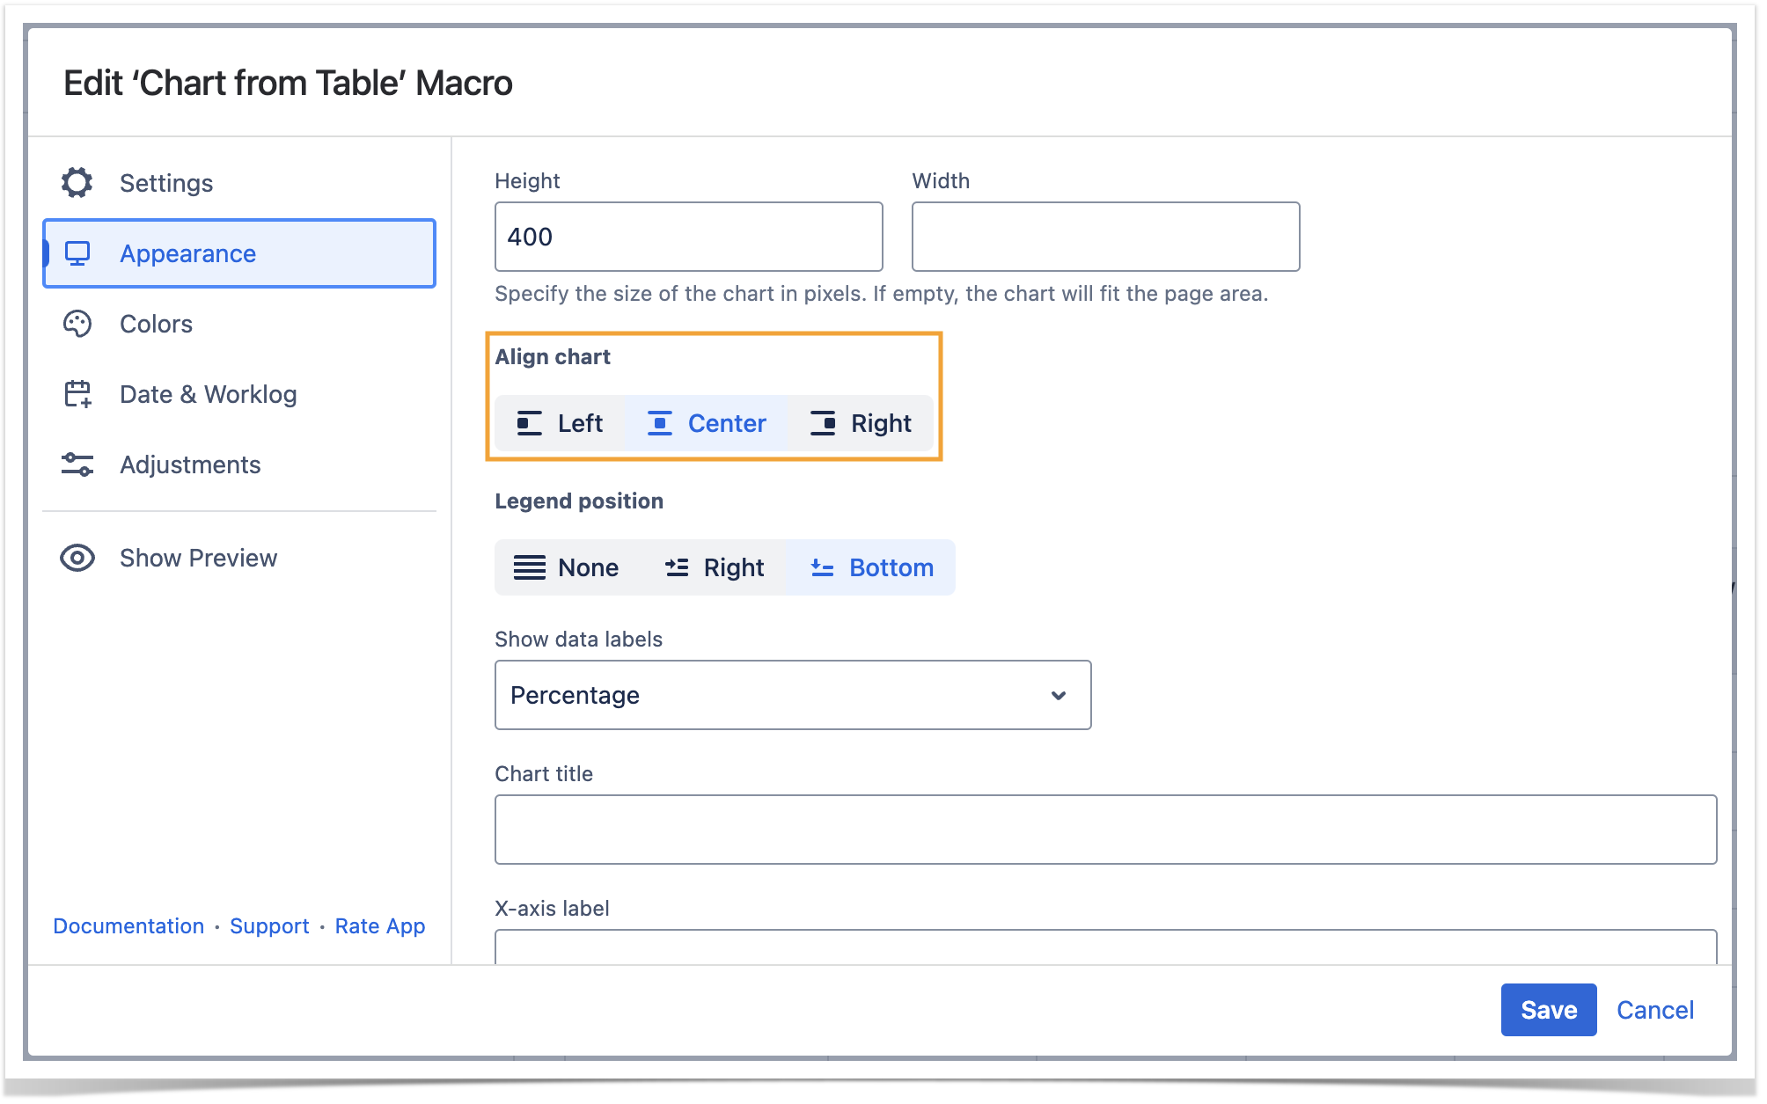Set legend position to Right
The height and width of the screenshot is (1104, 1767).
(714, 567)
